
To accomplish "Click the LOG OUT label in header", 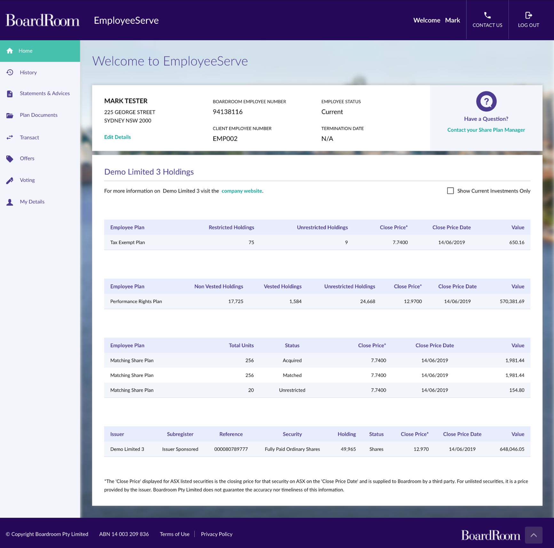I will 528,25.
